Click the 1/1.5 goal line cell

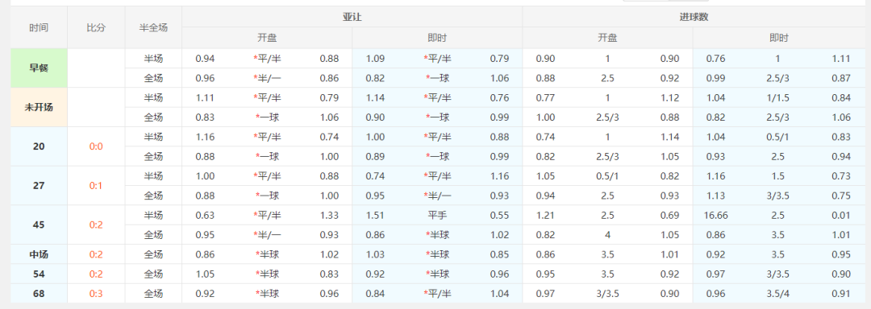[x=778, y=98]
